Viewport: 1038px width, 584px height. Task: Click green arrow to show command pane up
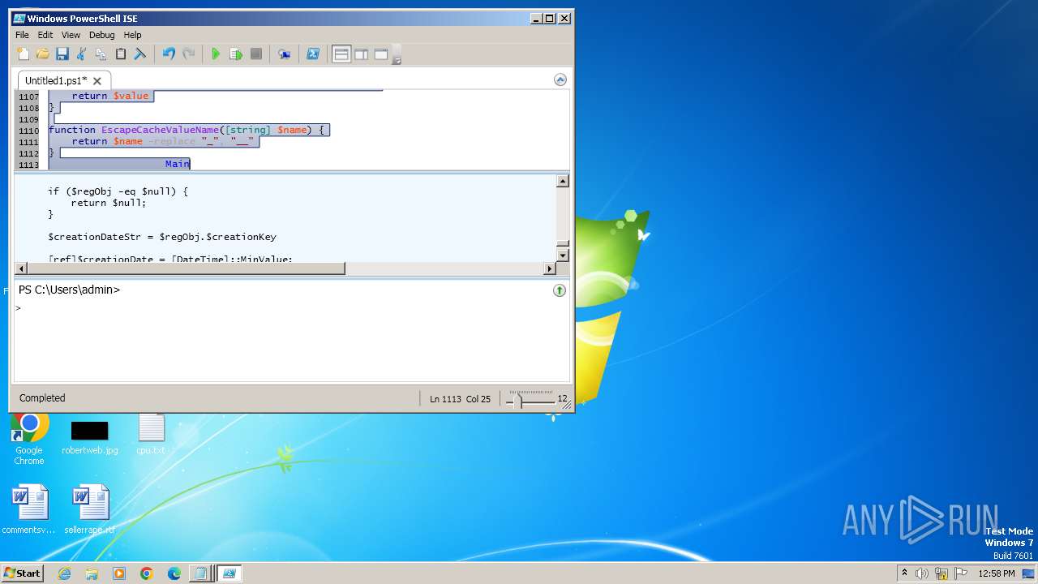[x=560, y=290]
